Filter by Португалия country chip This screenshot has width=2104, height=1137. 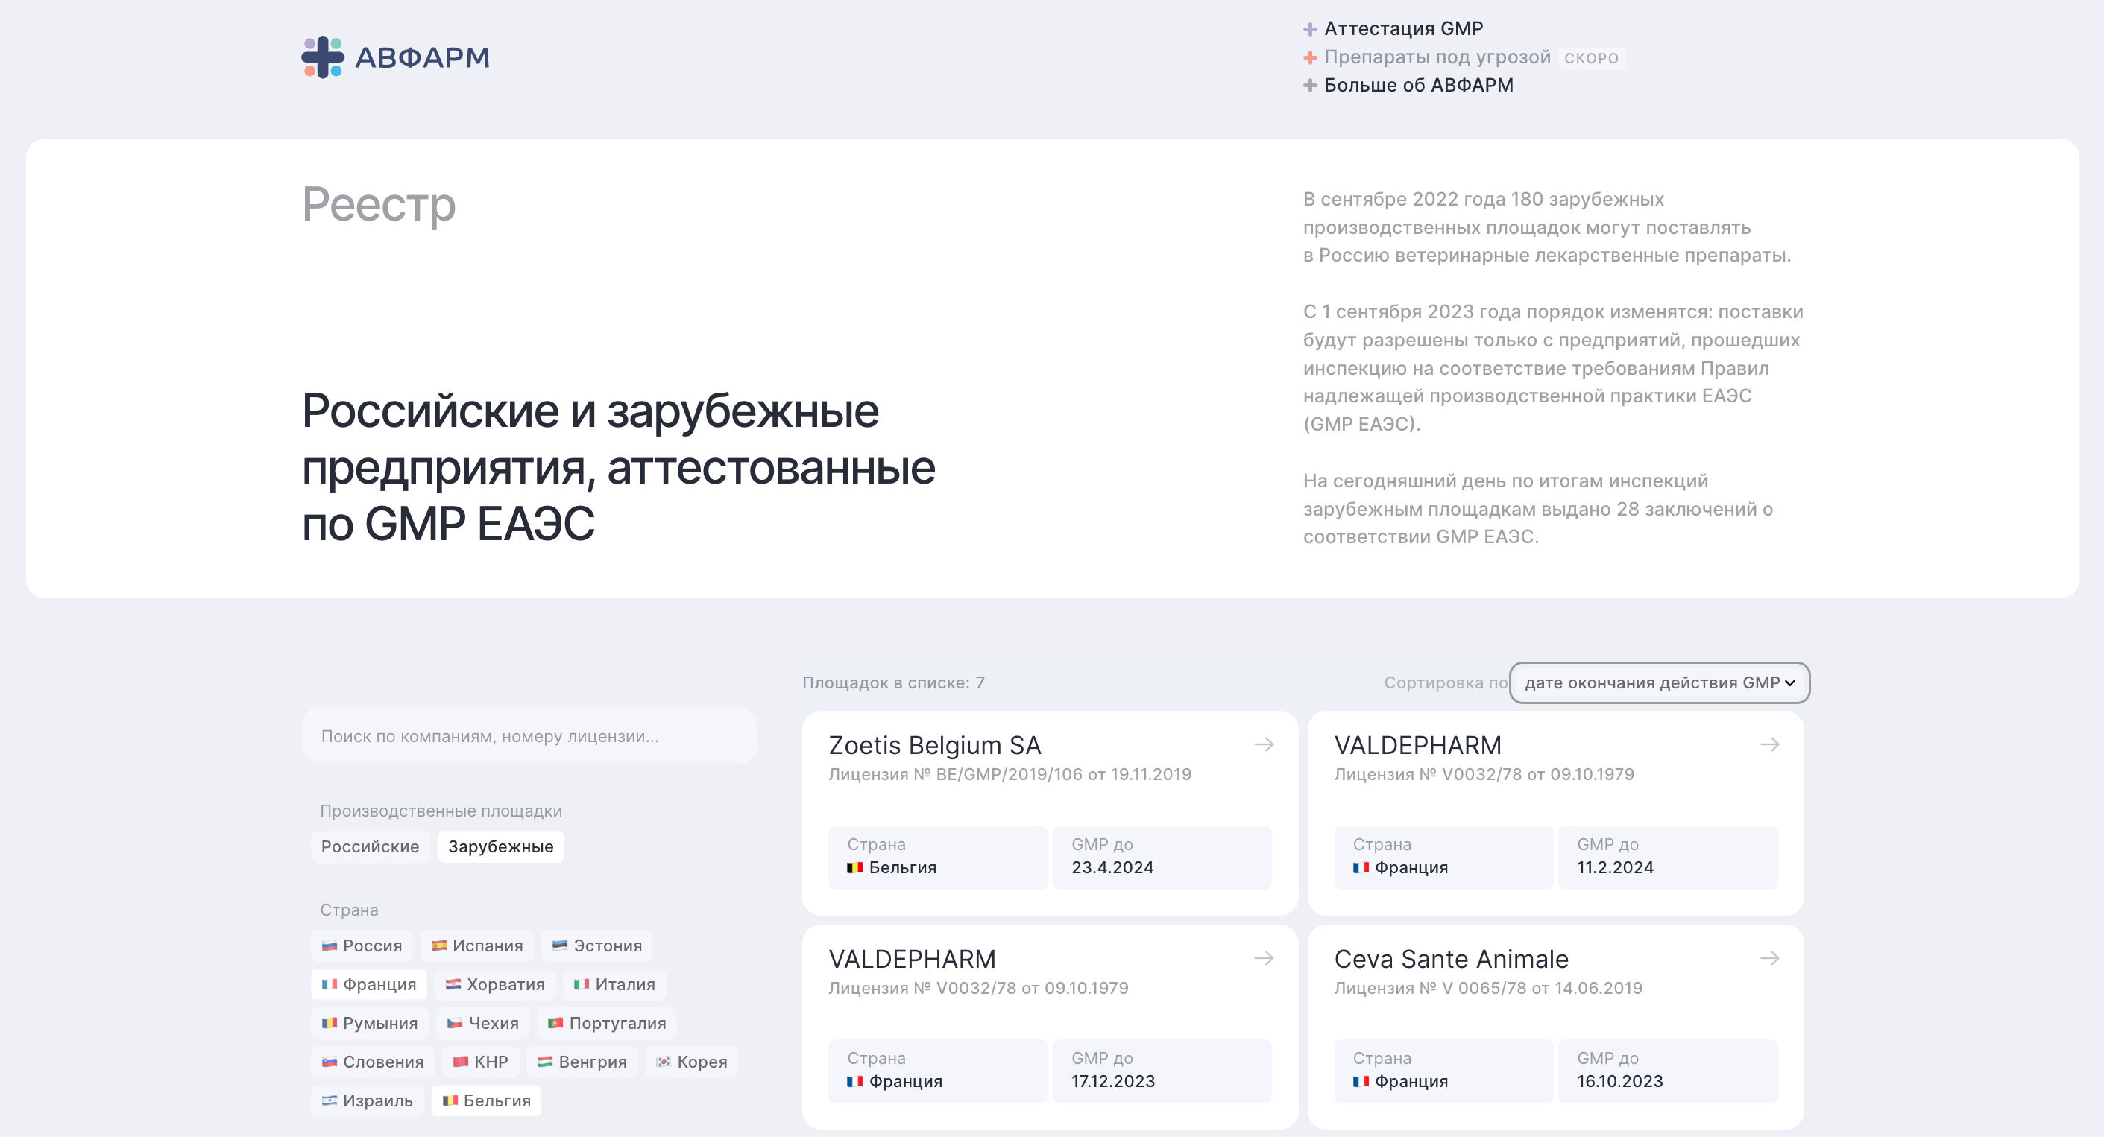click(607, 1023)
